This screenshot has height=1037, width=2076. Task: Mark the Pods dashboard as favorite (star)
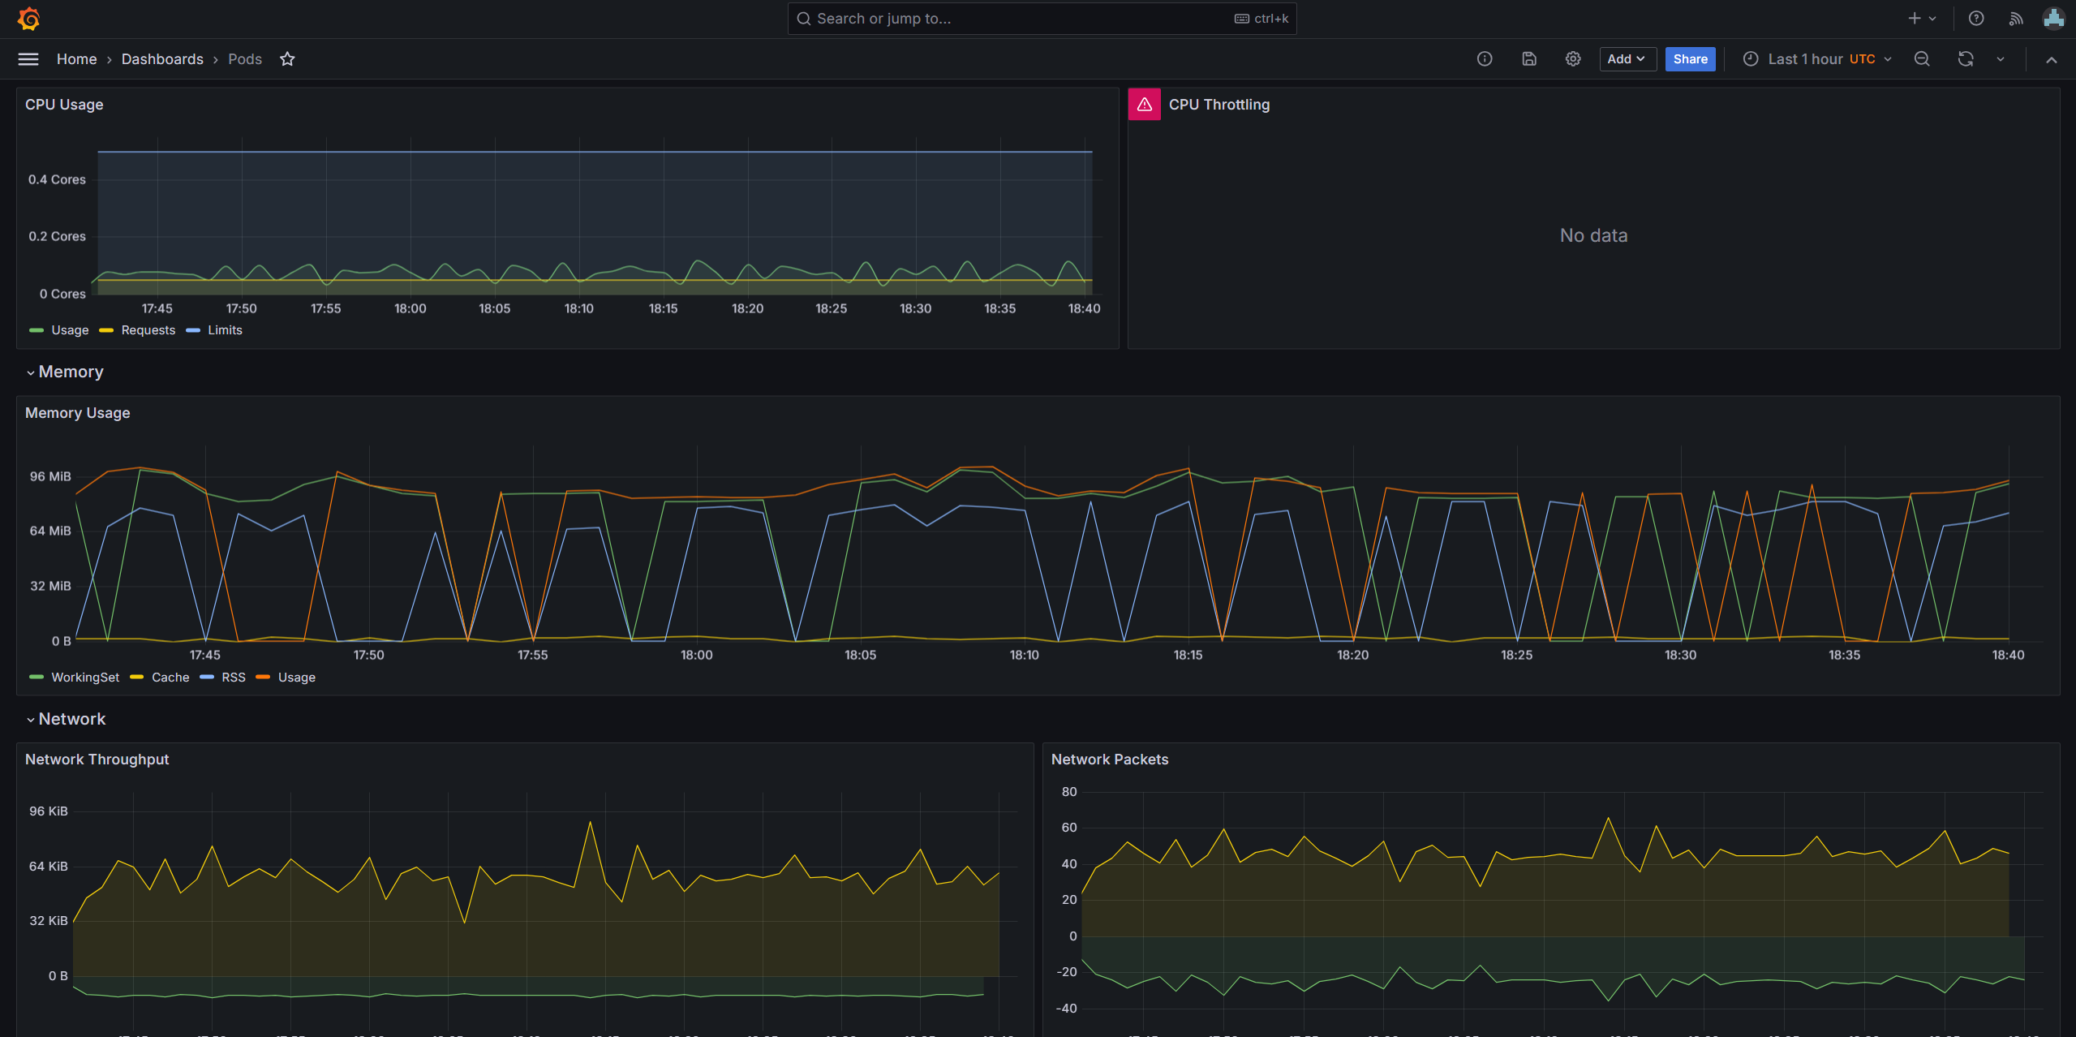(287, 59)
